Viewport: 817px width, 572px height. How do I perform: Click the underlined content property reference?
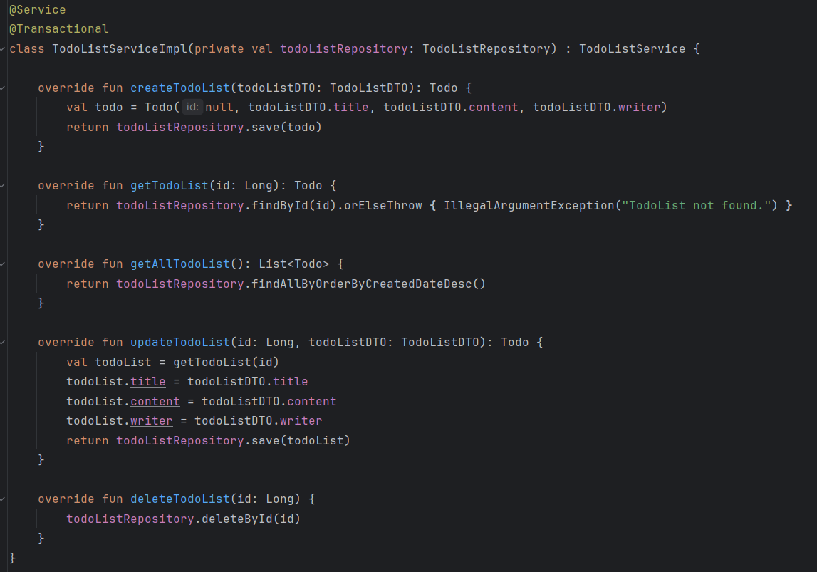pyautogui.click(x=155, y=400)
